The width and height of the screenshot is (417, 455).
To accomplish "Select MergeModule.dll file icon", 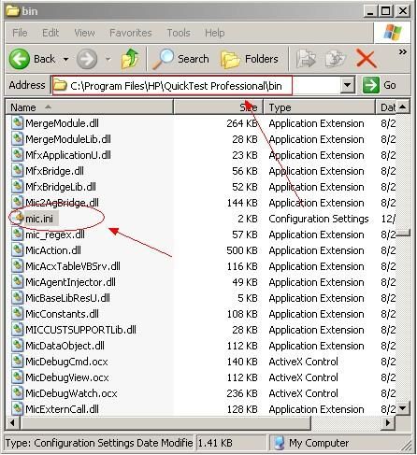I will (18, 123).
